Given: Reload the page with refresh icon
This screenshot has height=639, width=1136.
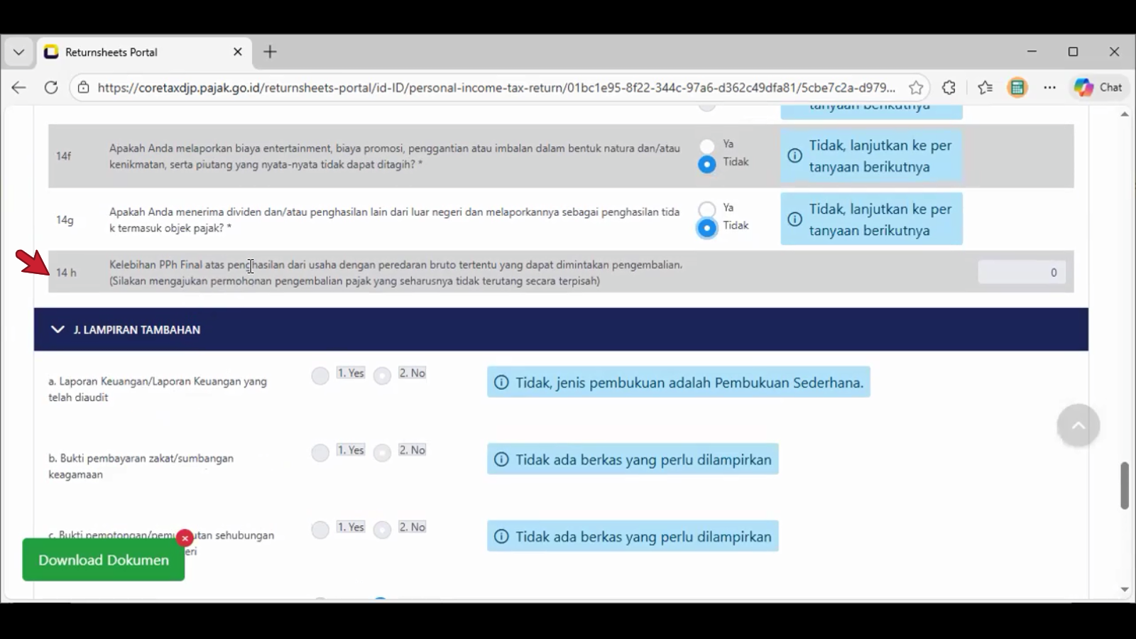Looking at the screenshot, I should (x=51, y=87).
